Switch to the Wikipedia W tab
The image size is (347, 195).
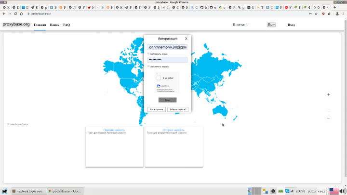tap(166, 7)
